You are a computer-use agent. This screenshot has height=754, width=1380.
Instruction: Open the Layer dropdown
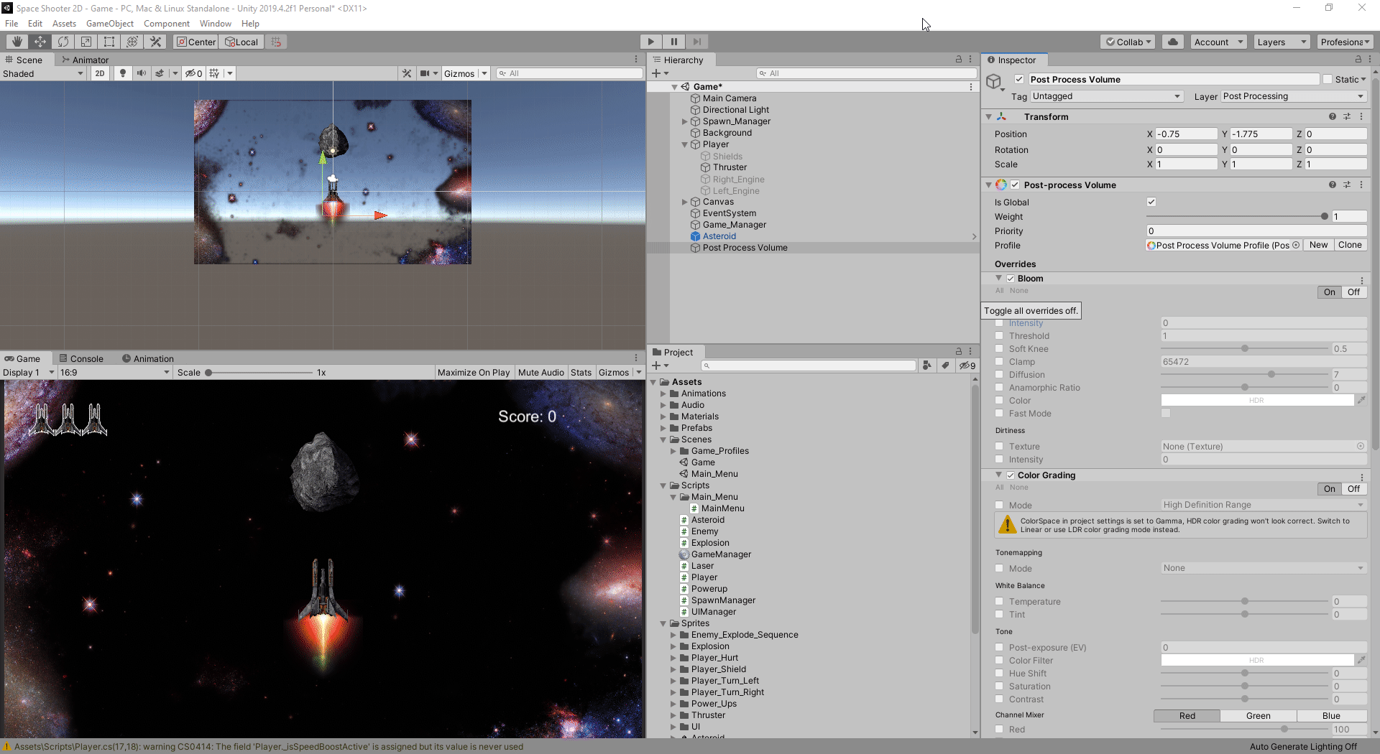(x=1294, y=96)
